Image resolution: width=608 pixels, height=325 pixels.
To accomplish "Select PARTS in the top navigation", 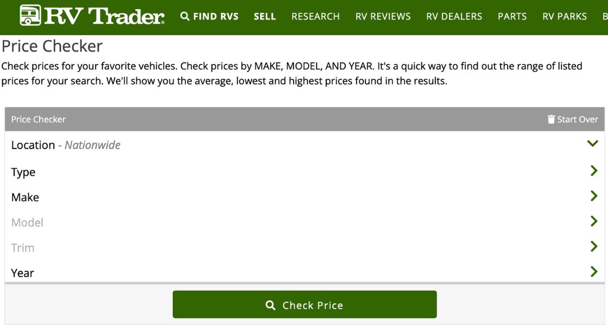I will pyautogui.click(x=512, y=16).
